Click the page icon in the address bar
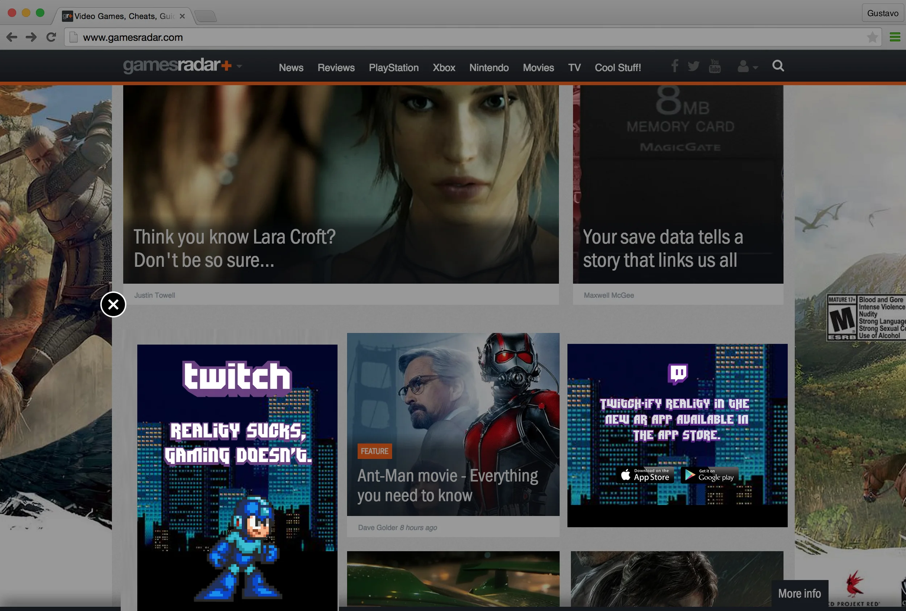 [73, 37]
